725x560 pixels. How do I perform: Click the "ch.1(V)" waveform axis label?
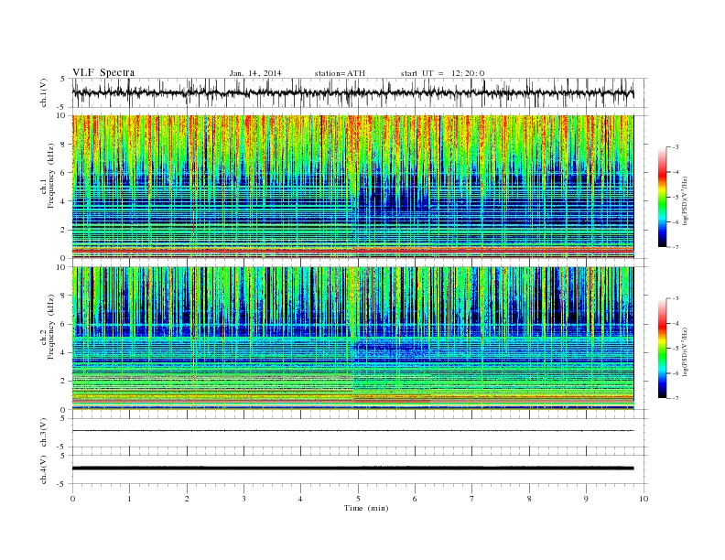click(44, 92)
